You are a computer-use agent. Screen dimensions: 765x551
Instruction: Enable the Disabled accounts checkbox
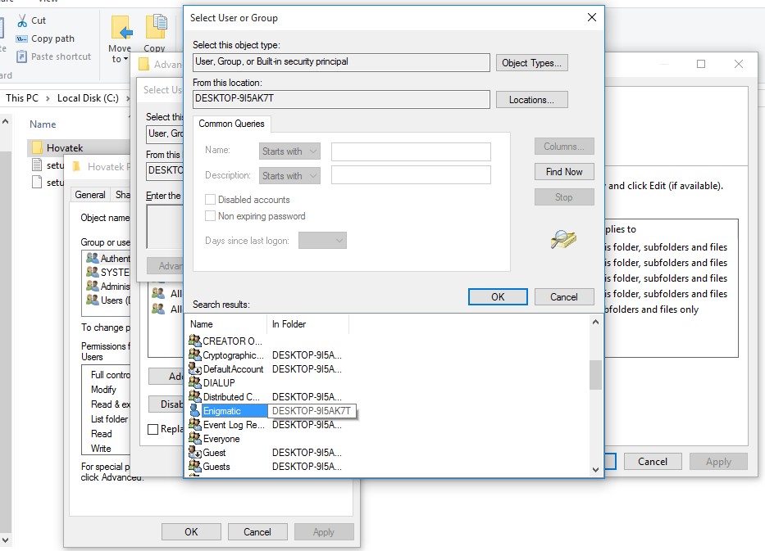point(211,200)
